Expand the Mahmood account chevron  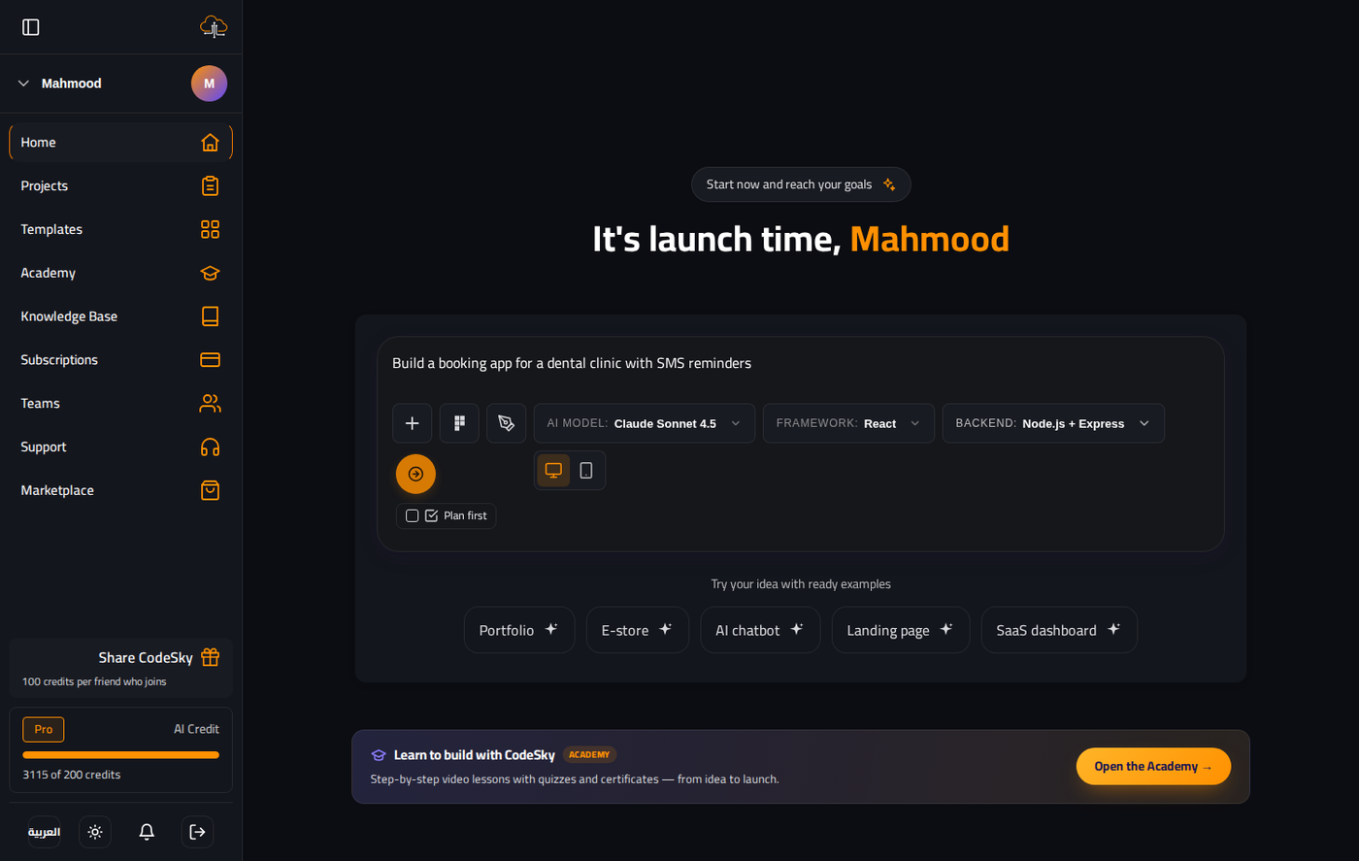click(23, 83)
